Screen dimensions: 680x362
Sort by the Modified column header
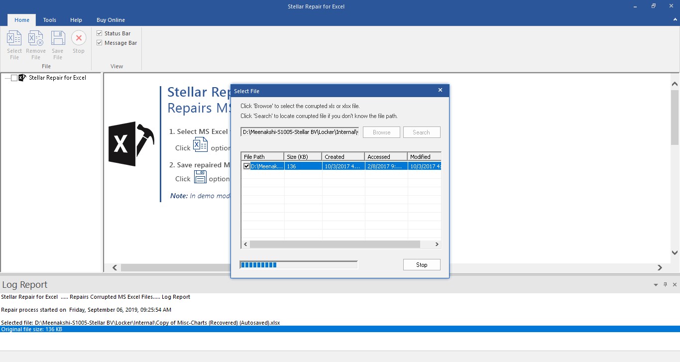pyautogui.click(x=424, y=157)
